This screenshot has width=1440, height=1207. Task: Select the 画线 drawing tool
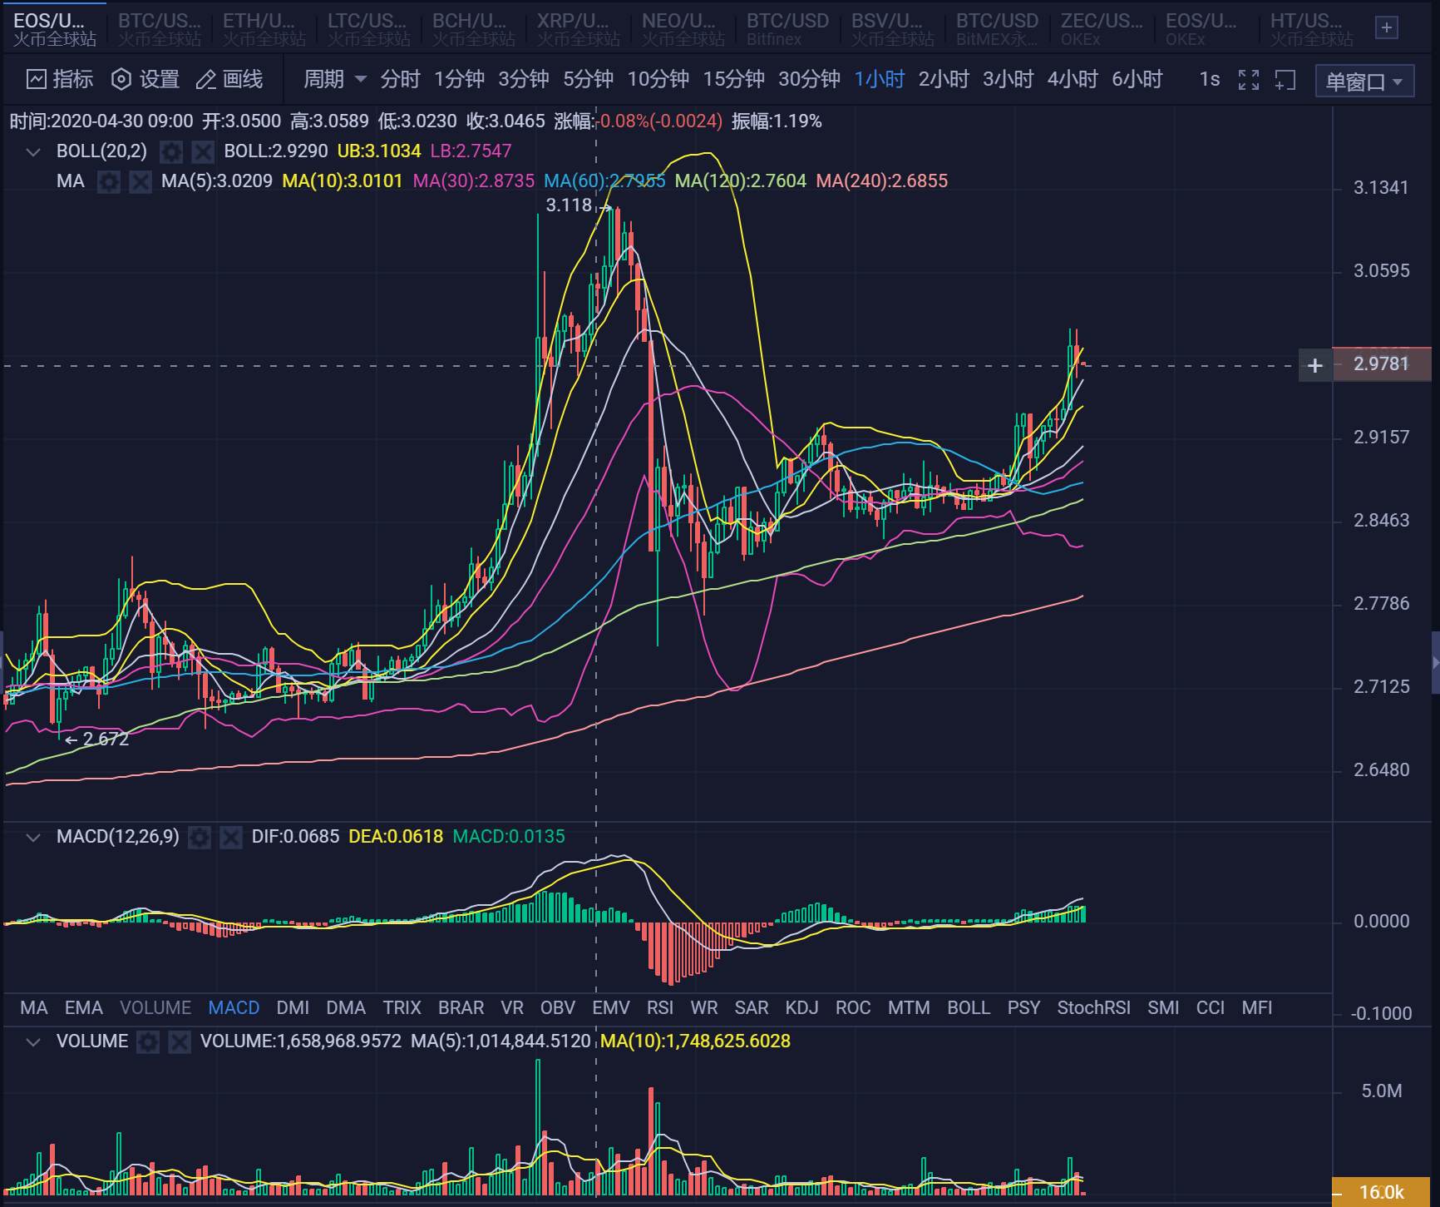(x=229, y=79)
